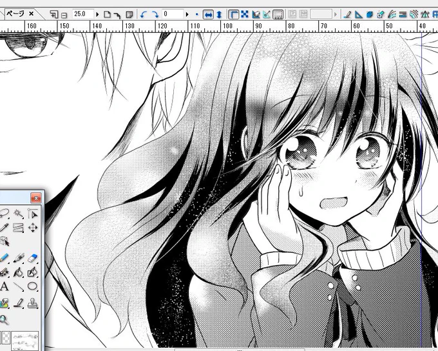This screenshot has height=351, width=438.
Task: Toggle snap to parallel lines ruler
Action: [403, 14]
